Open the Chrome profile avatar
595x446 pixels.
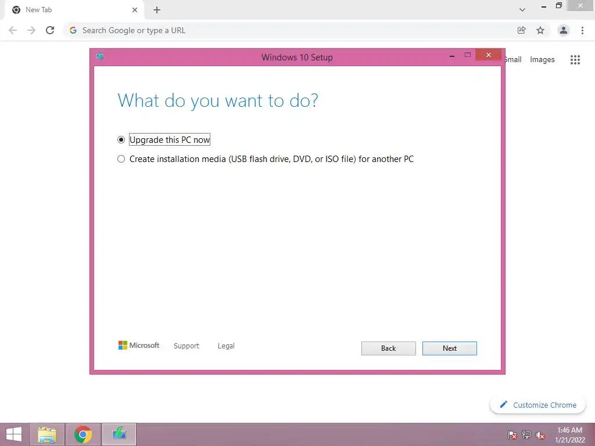(x=564, y=30)
